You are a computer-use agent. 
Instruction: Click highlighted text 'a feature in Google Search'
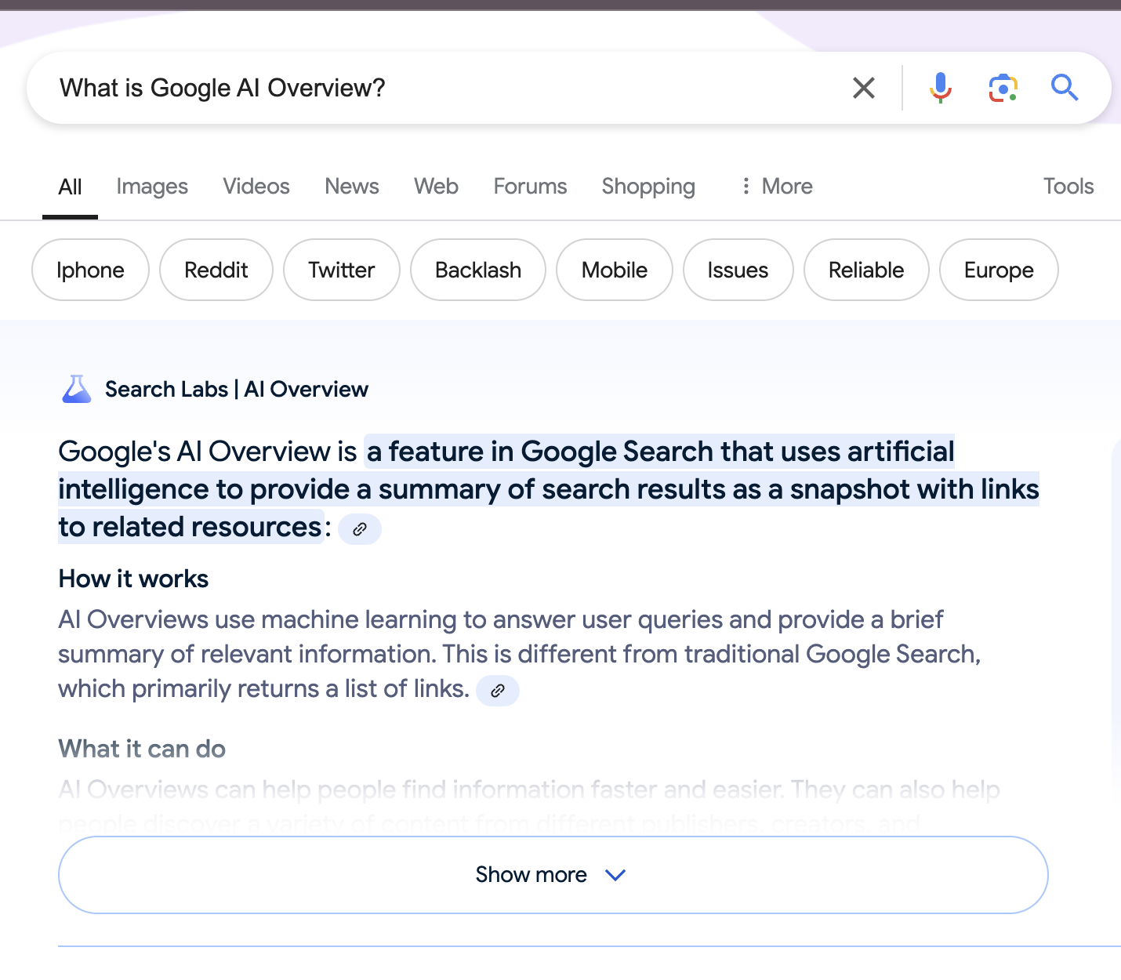click(542, 452)
